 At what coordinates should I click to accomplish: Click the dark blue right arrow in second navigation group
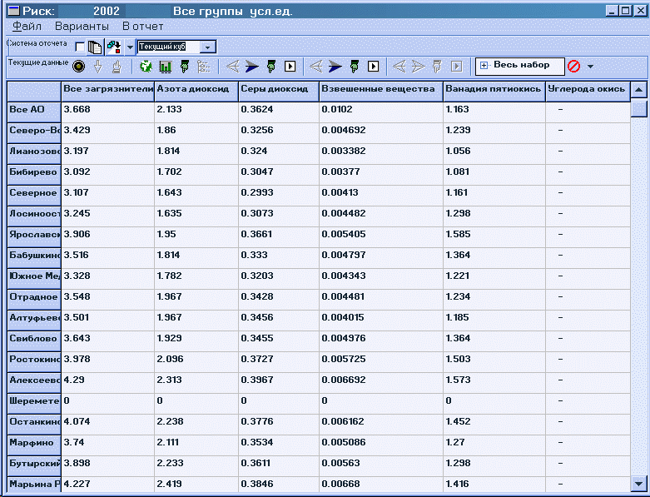[x=335, y=67]
